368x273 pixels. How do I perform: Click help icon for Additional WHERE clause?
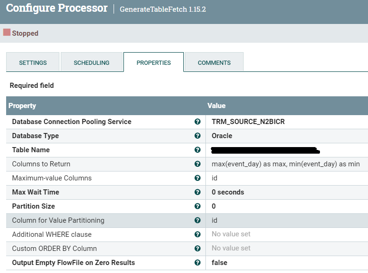click(x=197, y=234)
